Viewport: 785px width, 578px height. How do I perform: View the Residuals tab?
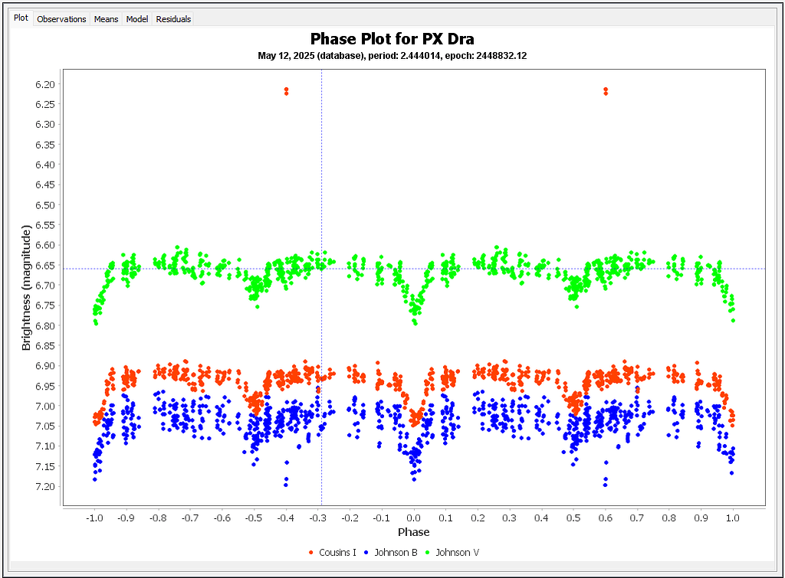pyautogui.click(x=172, y=19)
